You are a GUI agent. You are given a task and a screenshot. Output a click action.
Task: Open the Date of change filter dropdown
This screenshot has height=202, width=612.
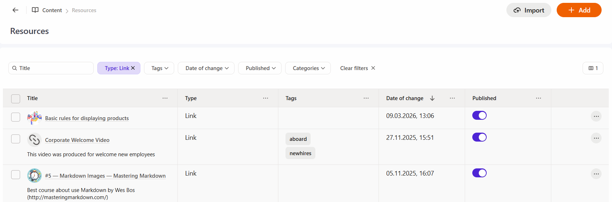pos(206,68)
